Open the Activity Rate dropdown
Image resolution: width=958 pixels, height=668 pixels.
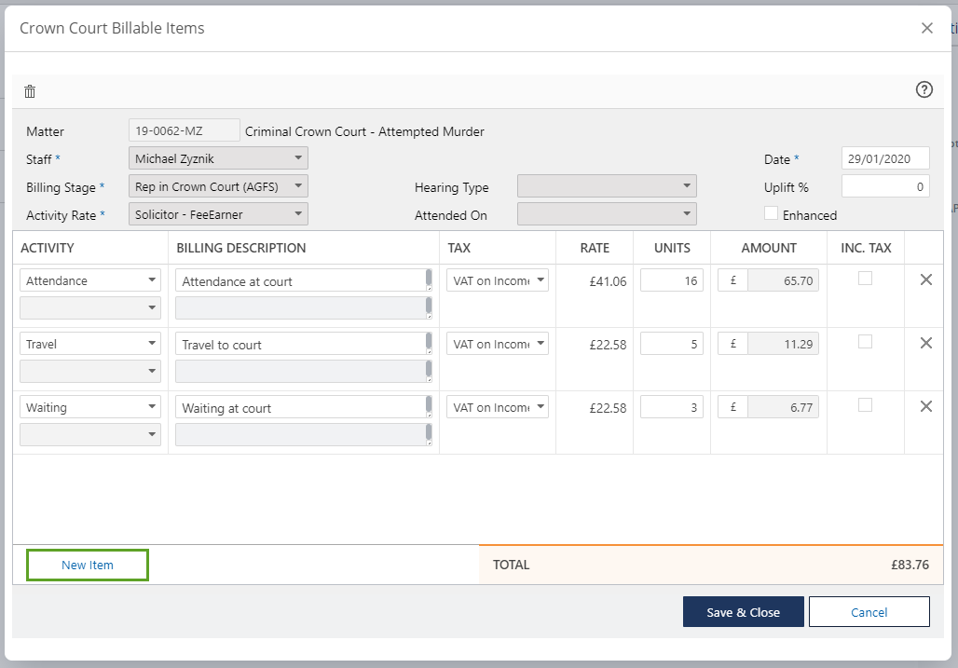coord(218,214)
